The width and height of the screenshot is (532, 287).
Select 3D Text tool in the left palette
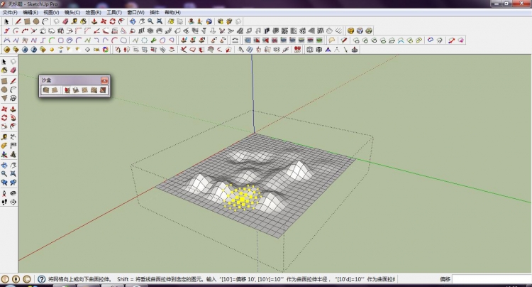[x=13, y=154]
